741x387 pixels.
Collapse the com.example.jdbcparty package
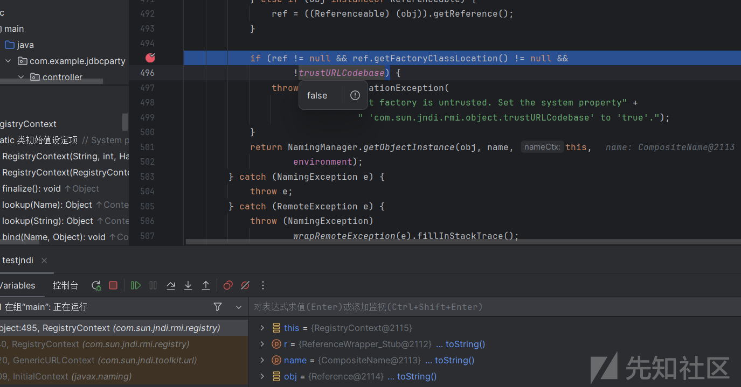click(x=8, y=61)
